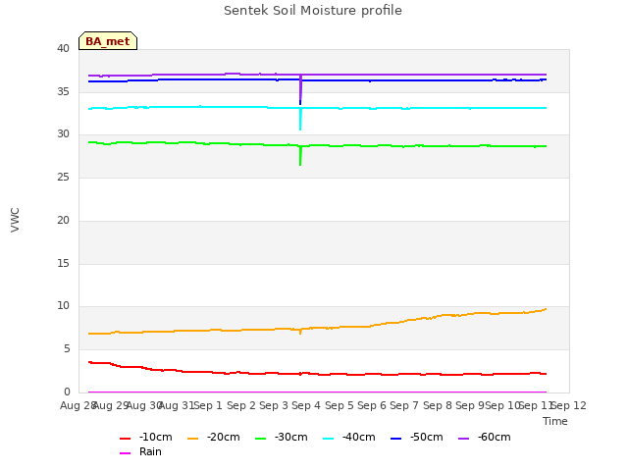The width and height of the screenshot is (628, 471).
Task: Click the Sep 5 x-axis tick label
Action: coord(339,405)
